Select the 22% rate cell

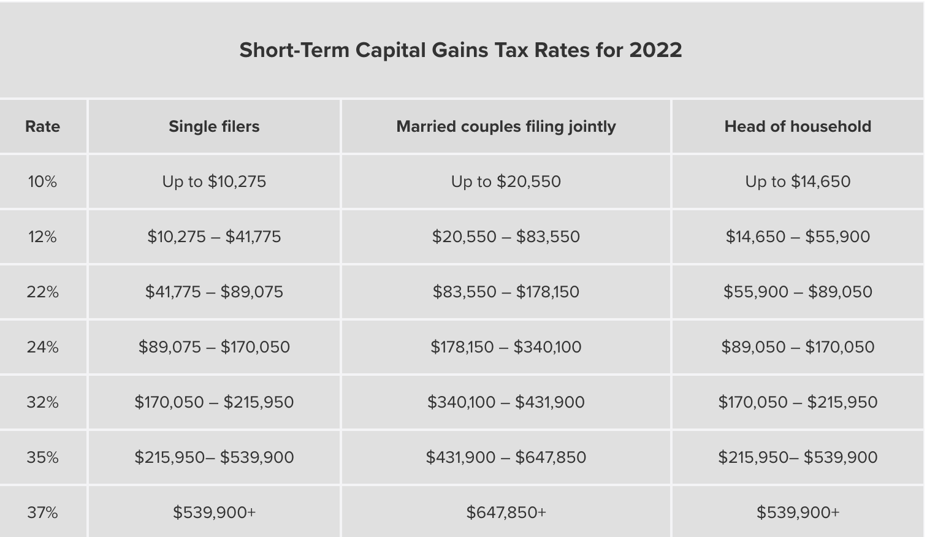coord(42,292)
